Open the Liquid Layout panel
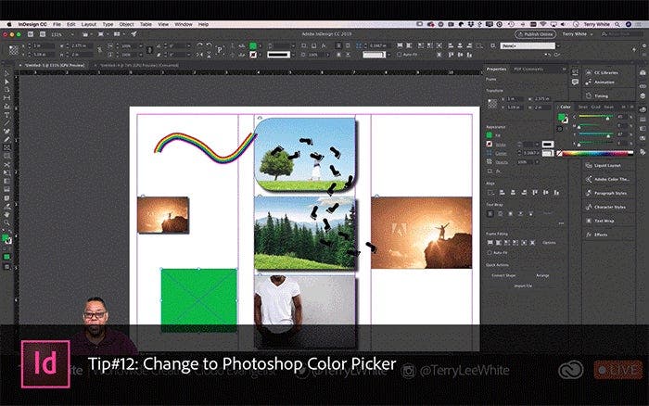 608,164
